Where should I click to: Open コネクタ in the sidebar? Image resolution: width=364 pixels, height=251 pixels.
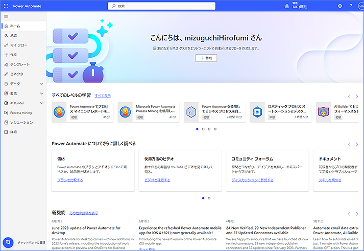tap(23, 74)
